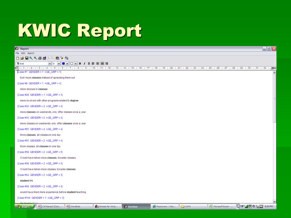Click the white background color swatch
Image resolution: width=291 pixels, height=218 pixels.
pos(72,64)
